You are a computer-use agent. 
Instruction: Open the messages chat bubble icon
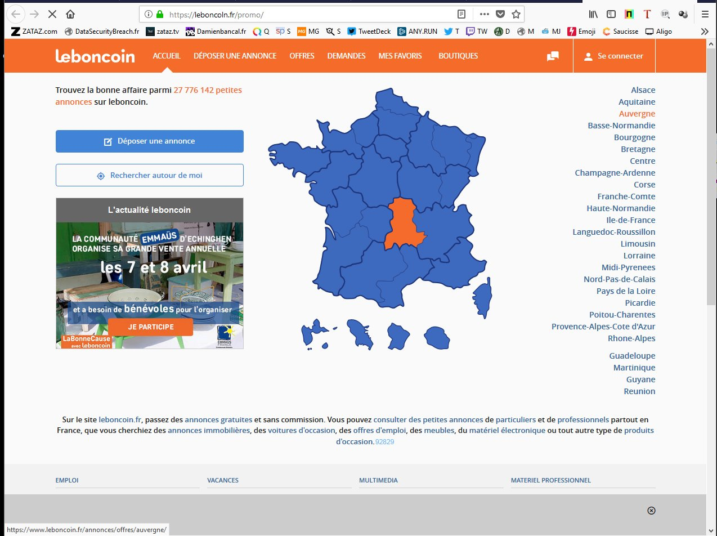tap(553, 56)
